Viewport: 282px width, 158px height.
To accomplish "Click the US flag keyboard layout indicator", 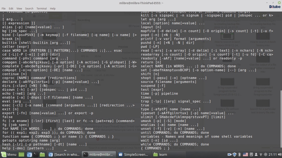I will click(x=245, y=154).
